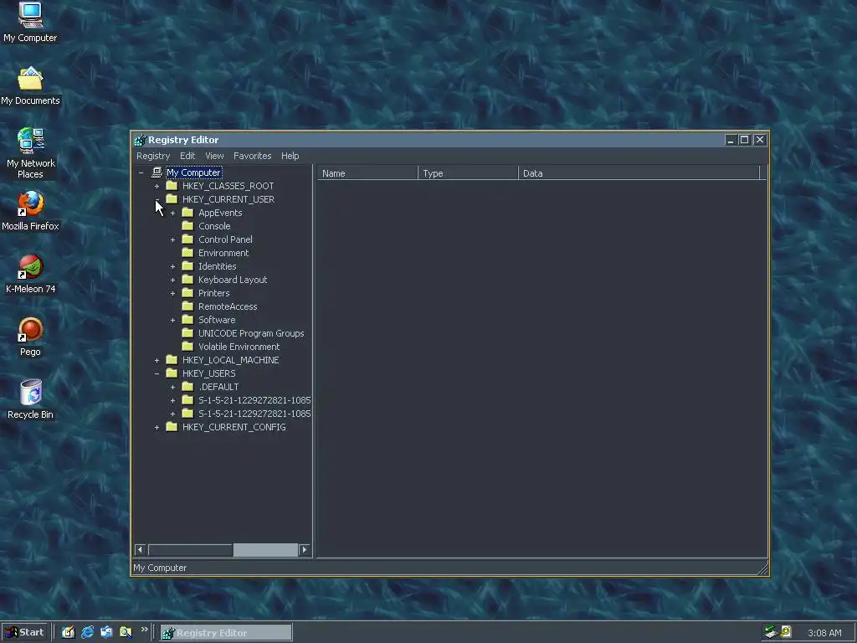
Task: Launch Outlook Express from Quick Launch
Action: 106,632
